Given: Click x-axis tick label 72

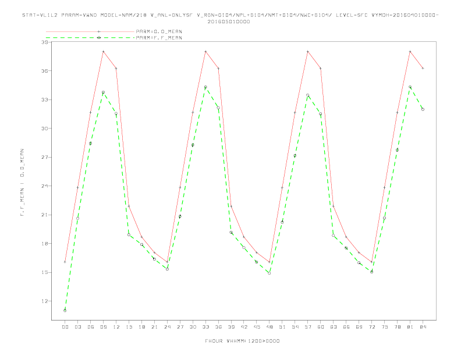Looking at the screenshot, I should 371,327.
